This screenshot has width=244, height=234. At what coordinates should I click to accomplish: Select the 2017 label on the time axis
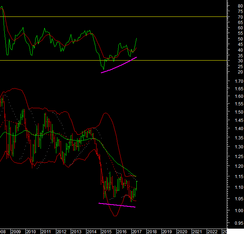(137, 231)
